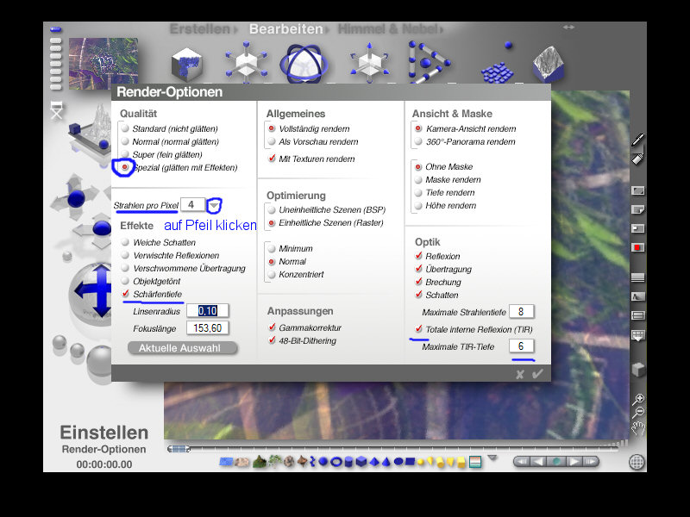
Task: Switch to Erstellen palette
Action: click(x=200, y=29)
